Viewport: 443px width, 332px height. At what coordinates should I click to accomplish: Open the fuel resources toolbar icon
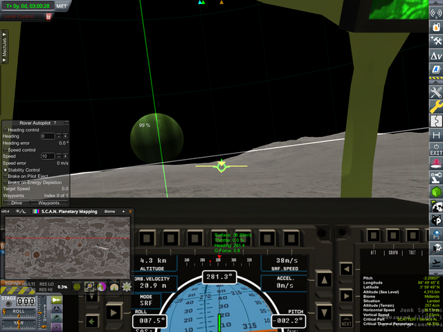pyautogui.click(x=436, y=27)
